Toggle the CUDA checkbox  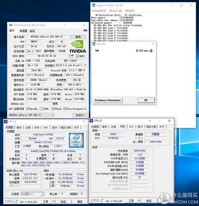[x=41, y=109]
